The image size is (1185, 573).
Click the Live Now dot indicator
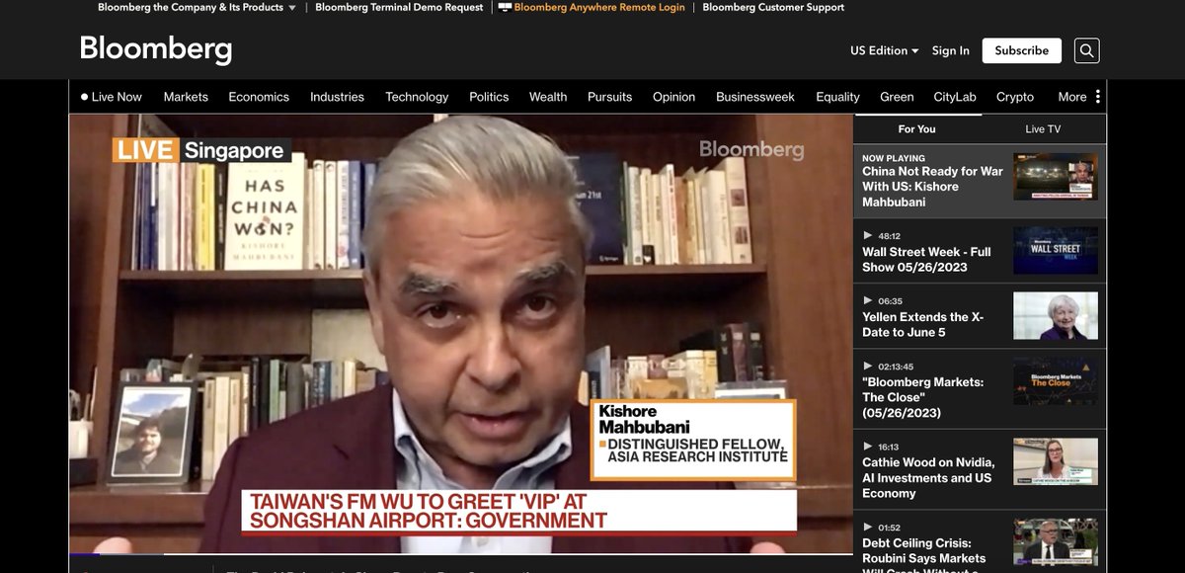[85, 97]
